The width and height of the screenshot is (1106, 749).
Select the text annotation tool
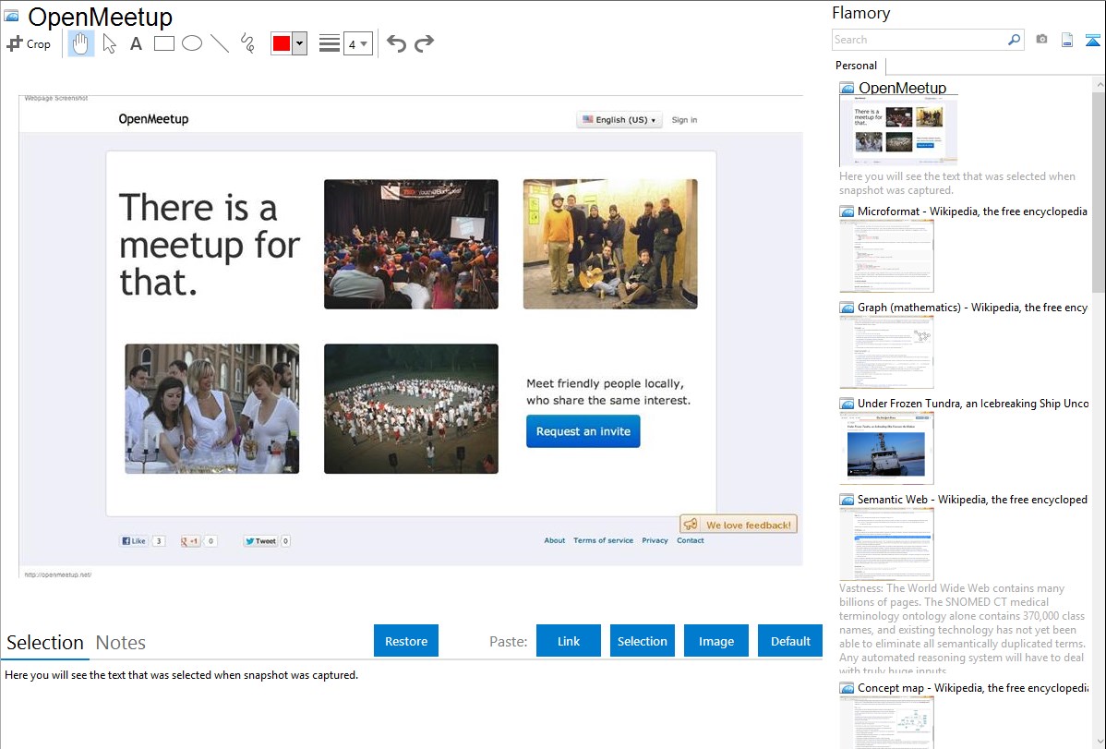click(136, 43)
